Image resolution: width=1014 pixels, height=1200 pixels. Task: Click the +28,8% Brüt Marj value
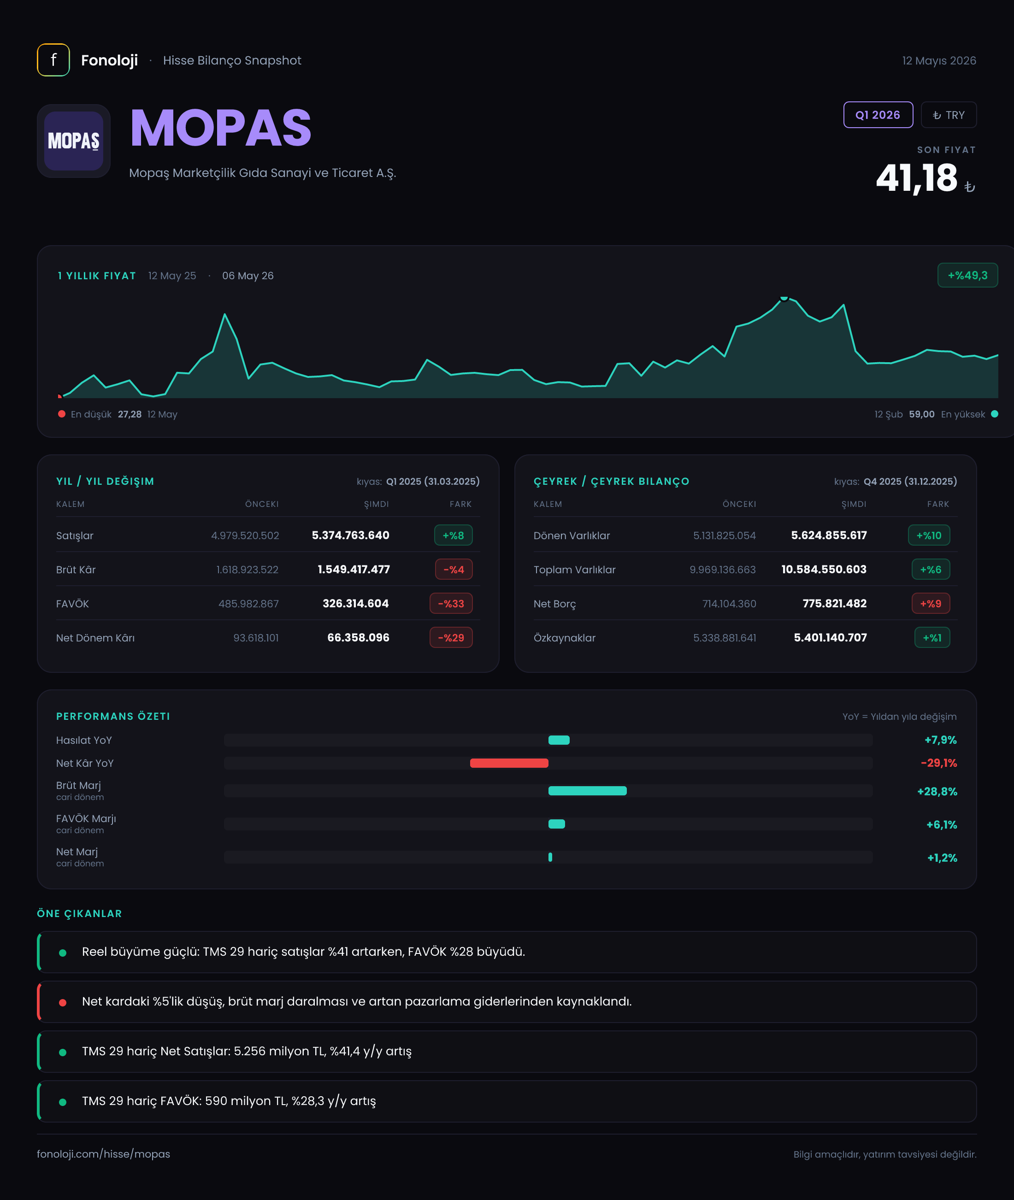[x=937, y=791]
